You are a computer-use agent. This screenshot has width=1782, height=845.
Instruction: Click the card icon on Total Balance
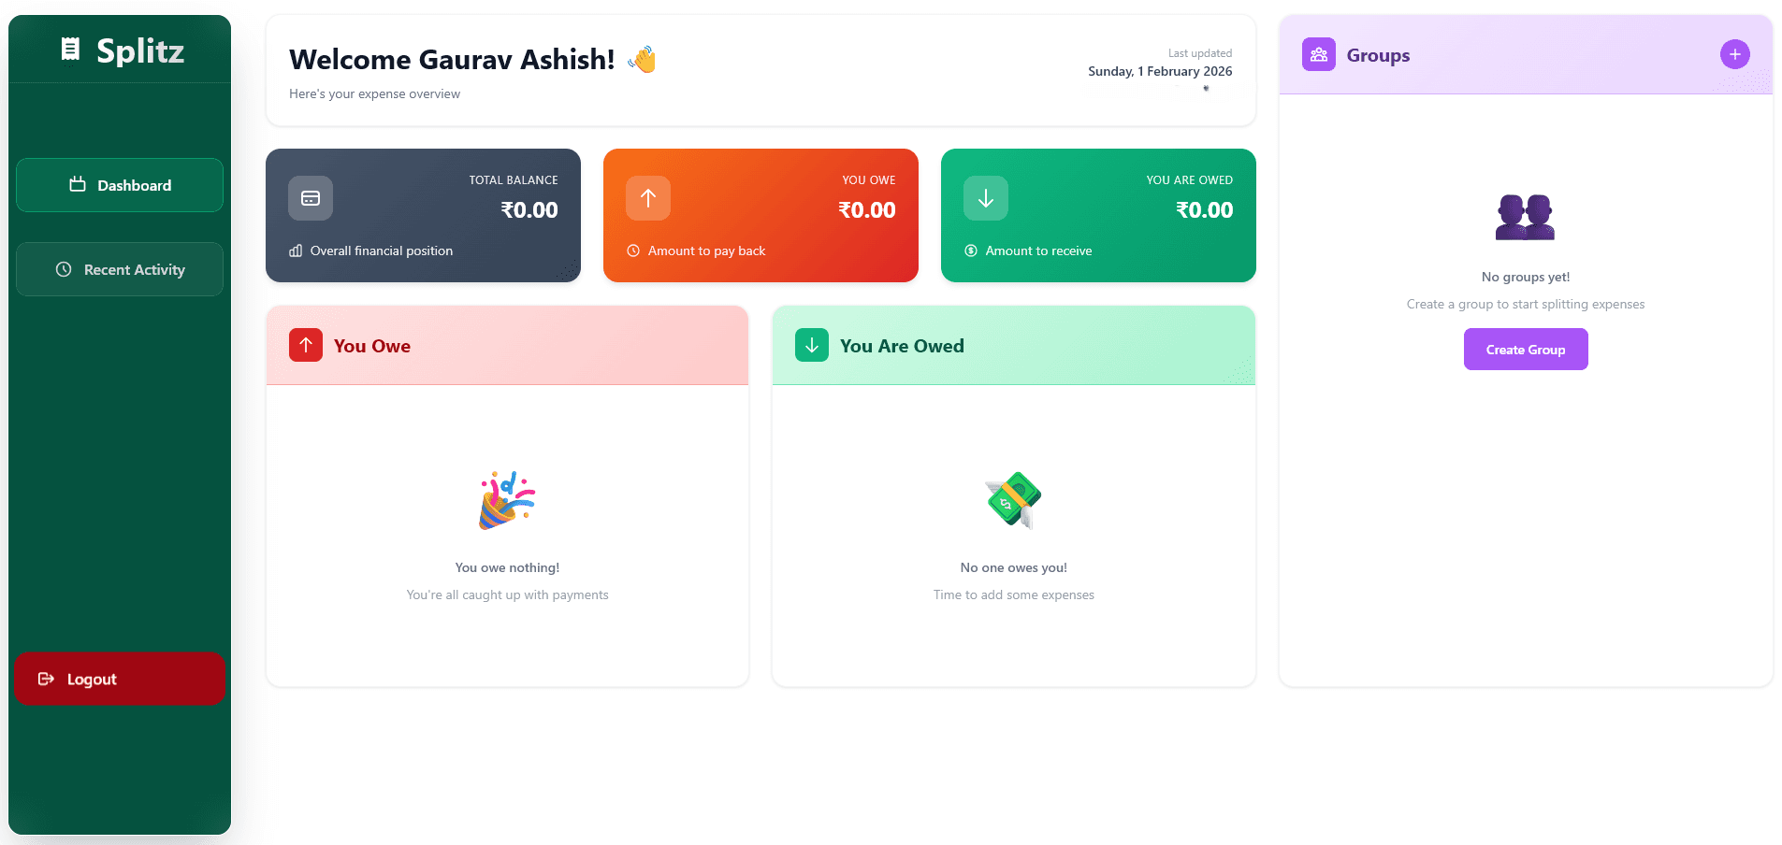click(311, 198)
